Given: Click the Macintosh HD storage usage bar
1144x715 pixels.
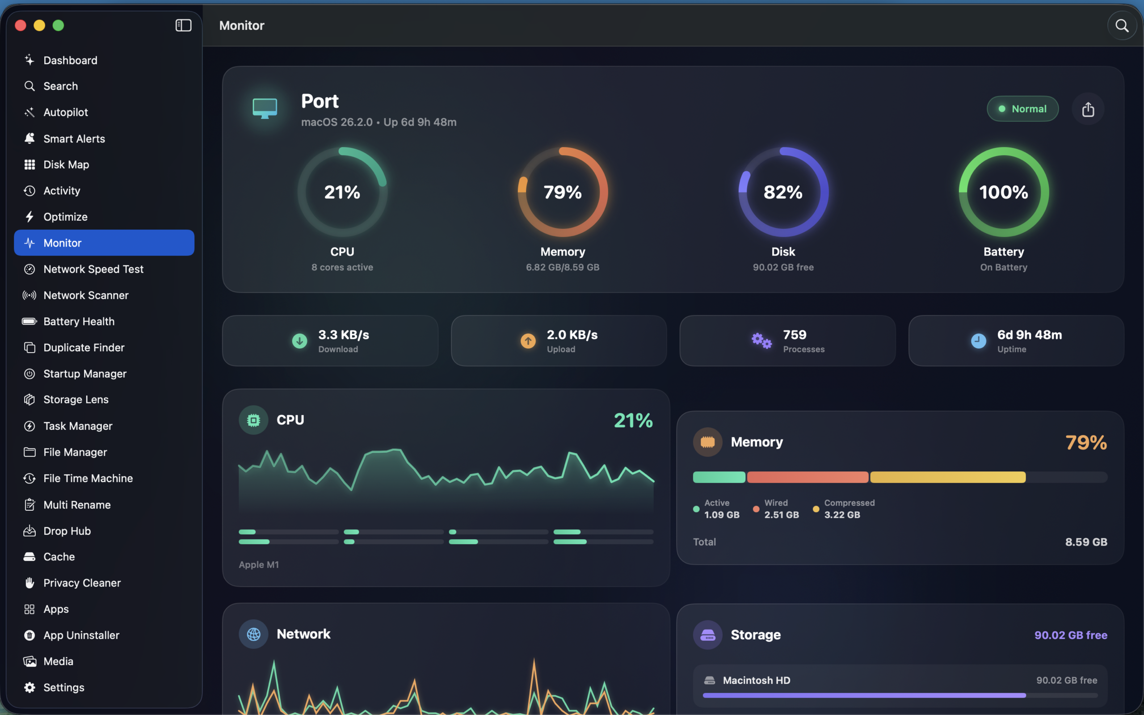Looking at the screenshot, I should [900, 696].
